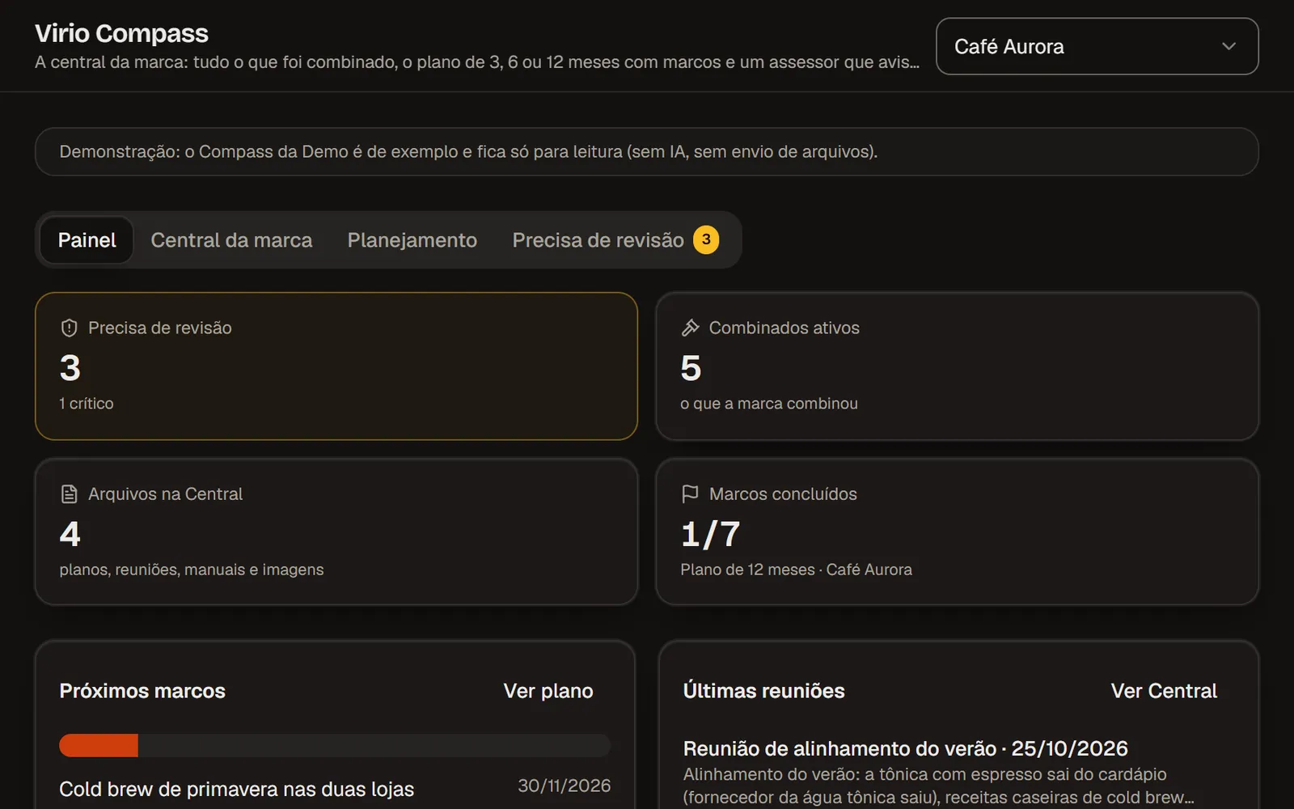Click the Últimas reuniões heading

[764, 691]
